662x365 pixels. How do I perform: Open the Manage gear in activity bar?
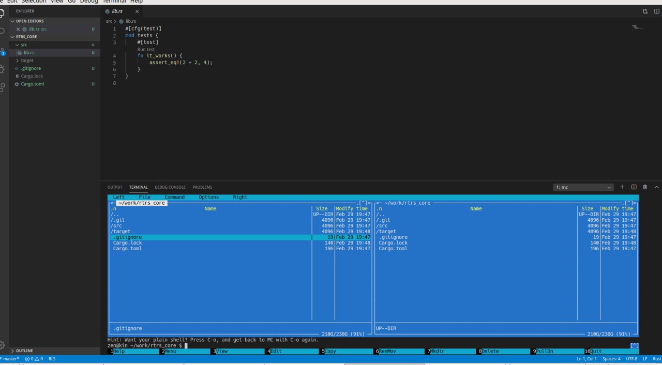coord(2,345)
